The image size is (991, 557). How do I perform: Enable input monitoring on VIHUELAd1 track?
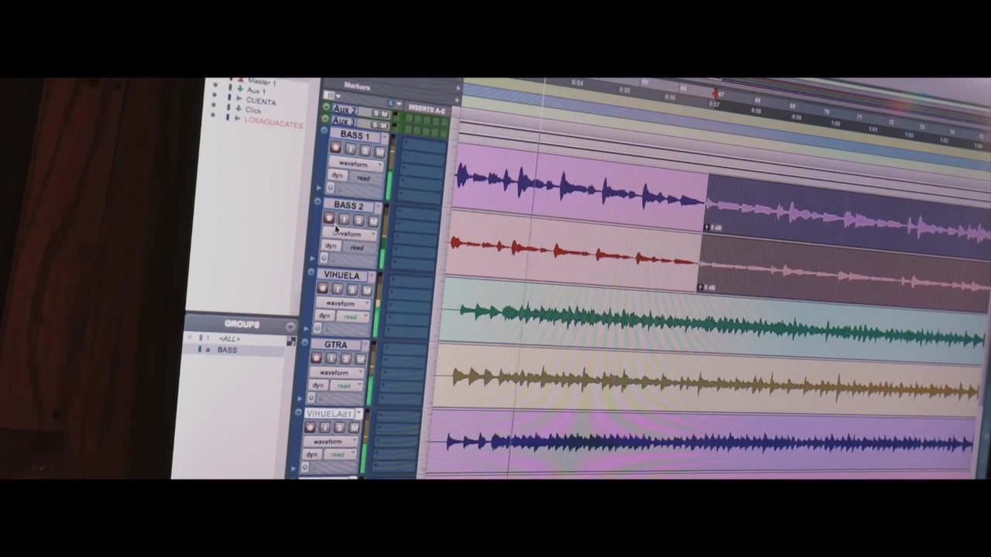pos(325,427)
